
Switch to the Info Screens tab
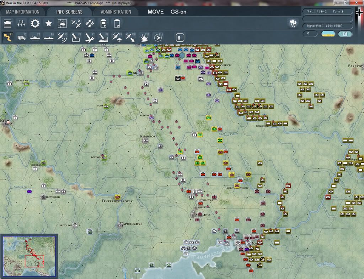[69, 12]
